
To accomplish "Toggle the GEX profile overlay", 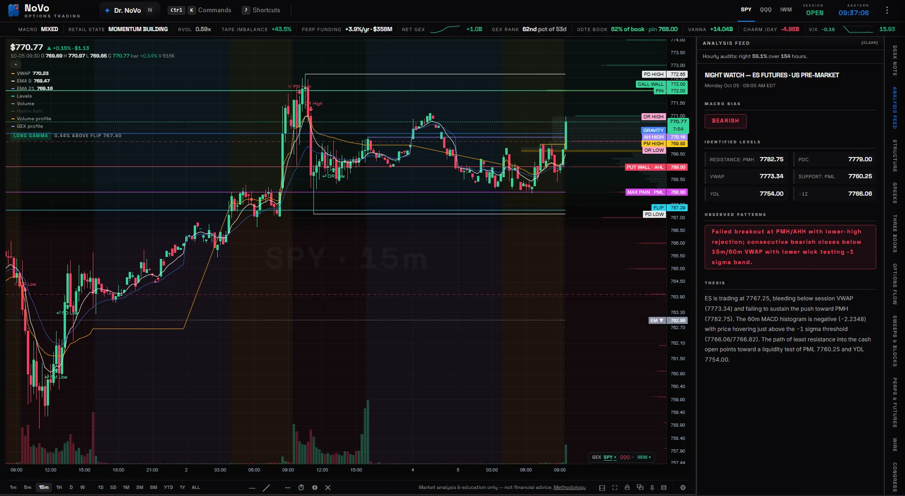I will tap(27, 126).
